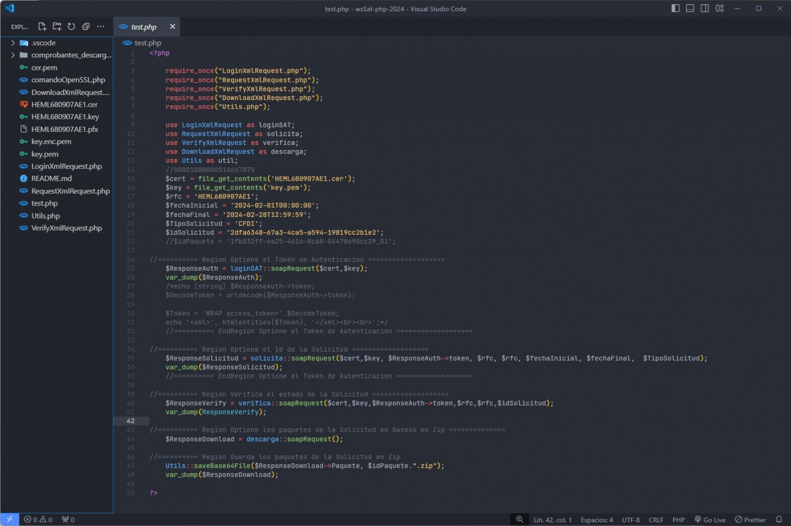Open key.pem file in Explorer
The width and height of the screenshot is (791, 526).
click(56, 154)
